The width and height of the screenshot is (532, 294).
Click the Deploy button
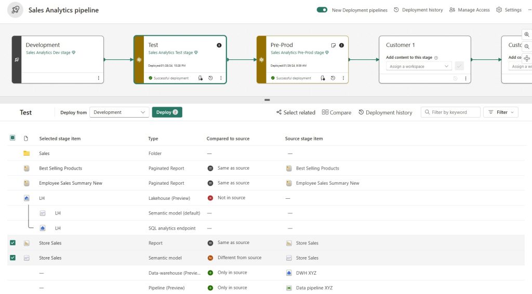click(x=167, y=112)
